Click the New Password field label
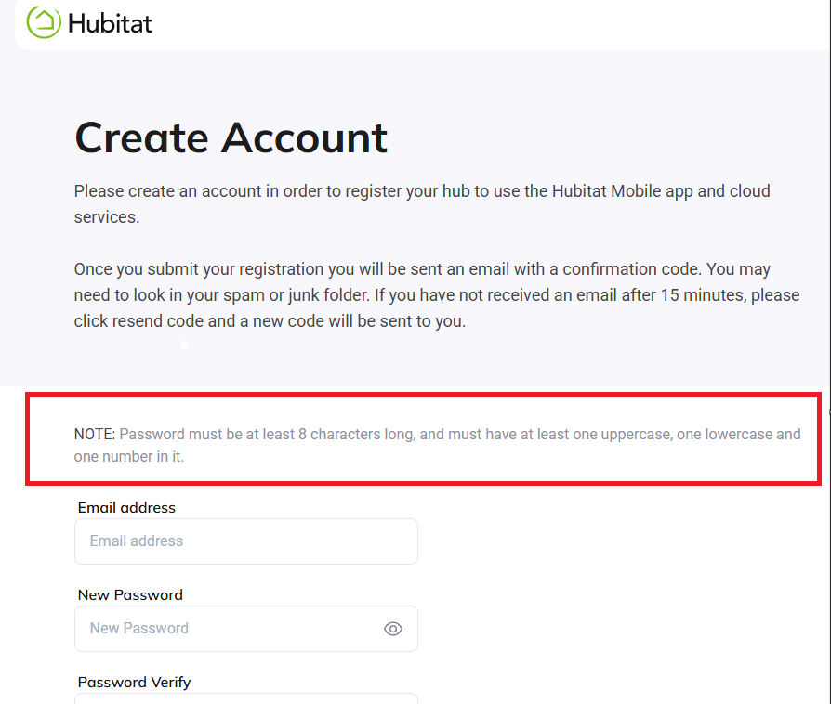831x704 pixels. coord(130,595)
